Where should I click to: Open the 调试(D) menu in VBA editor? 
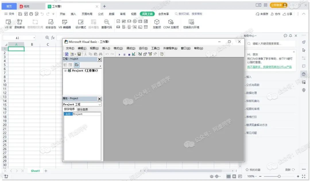(131, 48)
